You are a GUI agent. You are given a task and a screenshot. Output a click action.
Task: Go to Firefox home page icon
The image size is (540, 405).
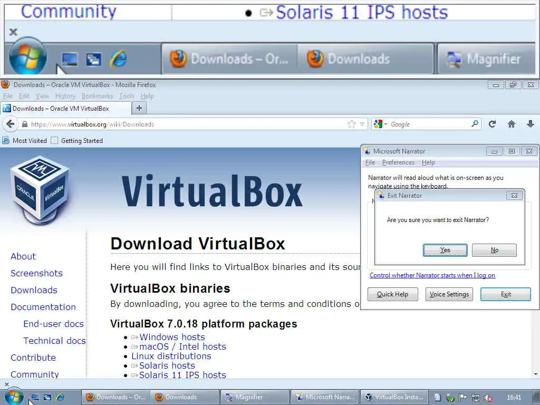click(512, 124)
